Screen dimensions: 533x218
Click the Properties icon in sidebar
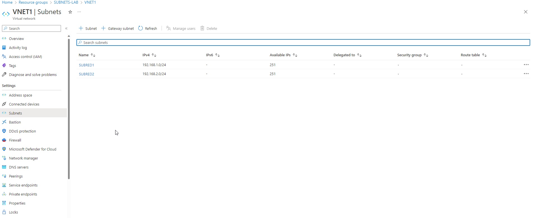4,203
